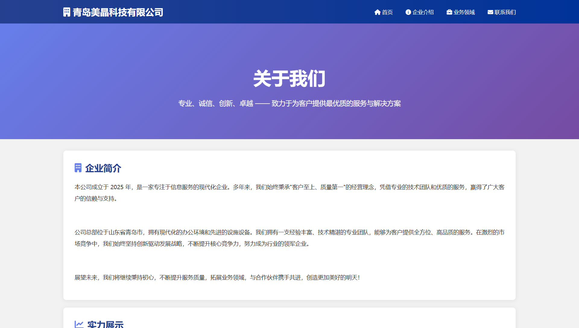Click the briefcase icon beside 业务领域

pos(449,12)
